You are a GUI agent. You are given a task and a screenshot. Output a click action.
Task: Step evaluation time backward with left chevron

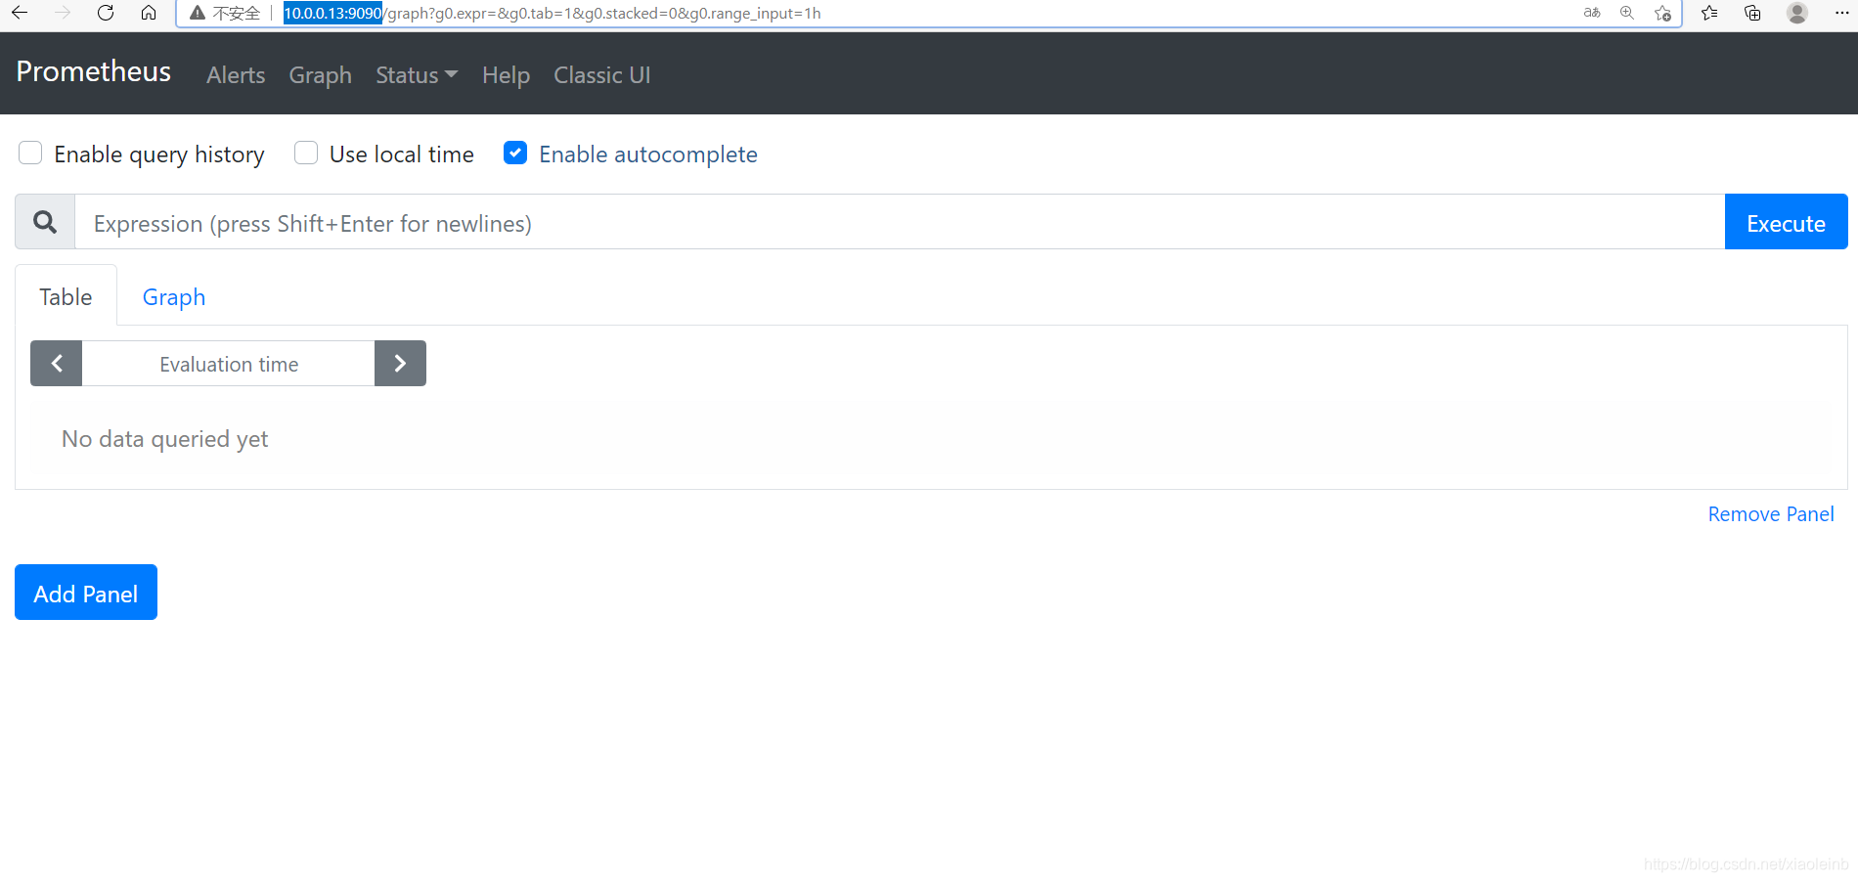pos(57,364)
